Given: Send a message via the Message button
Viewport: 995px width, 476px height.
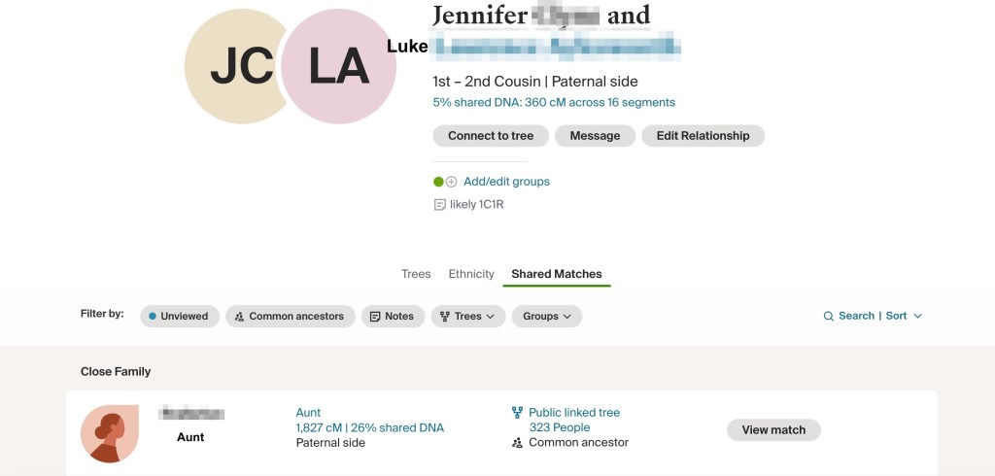Looking at the screenshot, I should (595, 136).
